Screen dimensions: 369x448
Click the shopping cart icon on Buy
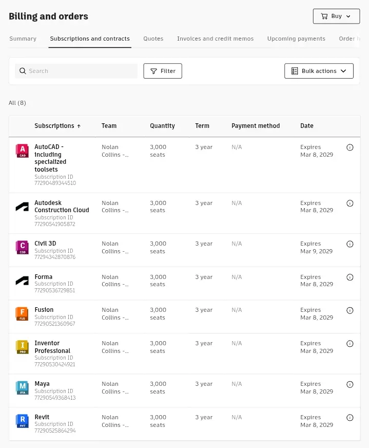click(324, 16)
